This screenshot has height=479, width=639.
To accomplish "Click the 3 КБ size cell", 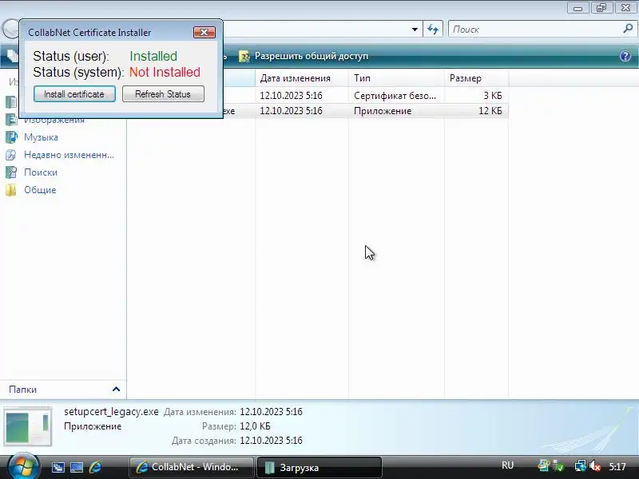I will (x=492, y=96).
